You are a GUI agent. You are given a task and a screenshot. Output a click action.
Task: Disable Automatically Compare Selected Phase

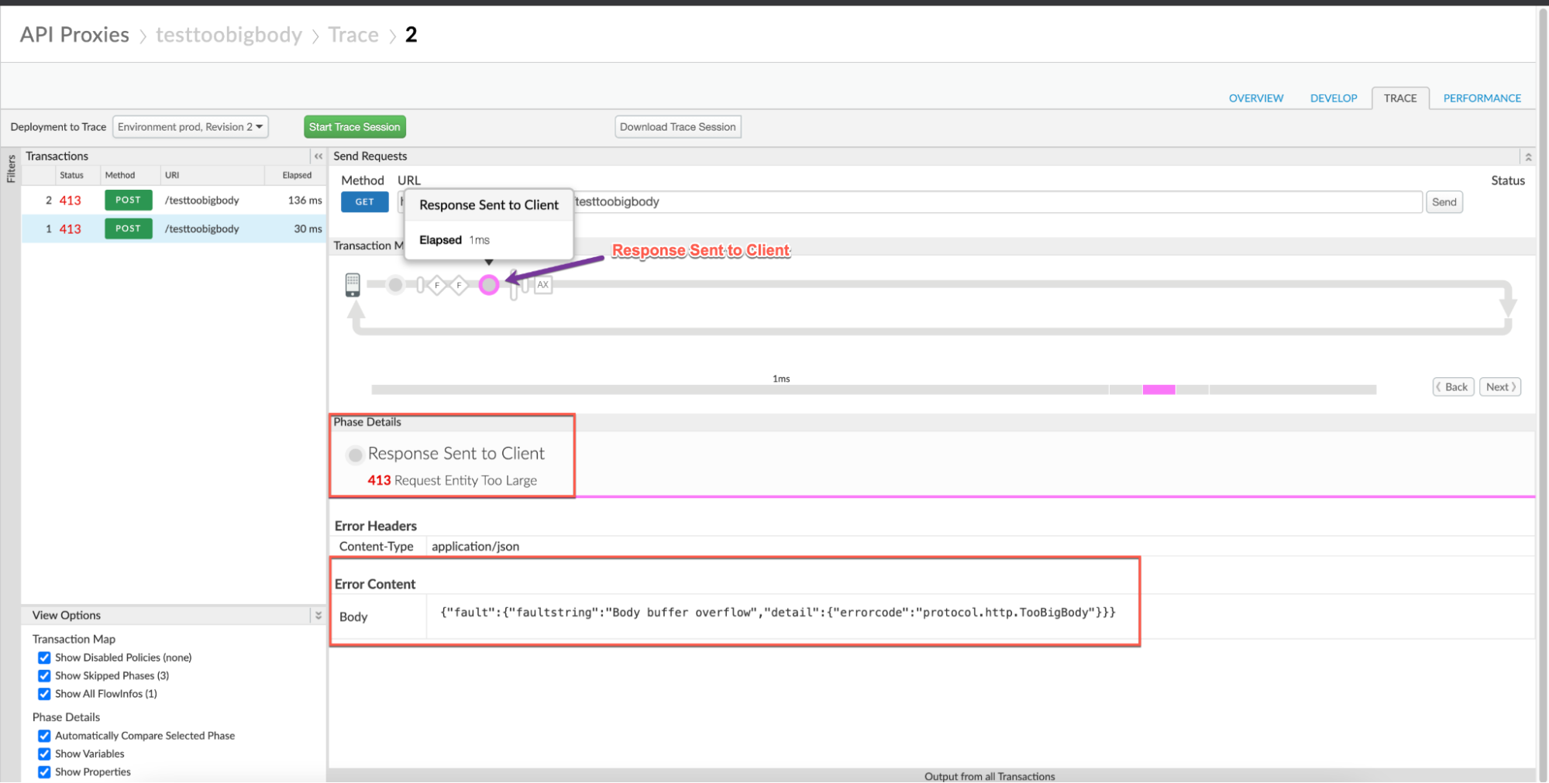(x=44, y=736)
